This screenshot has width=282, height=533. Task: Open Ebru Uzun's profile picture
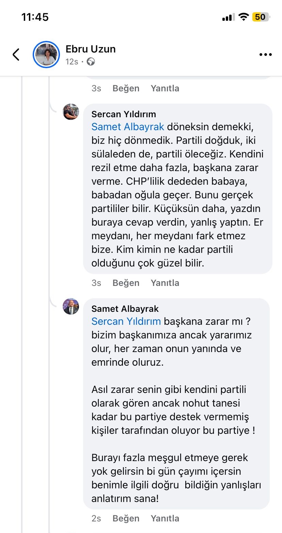point(46,55)
